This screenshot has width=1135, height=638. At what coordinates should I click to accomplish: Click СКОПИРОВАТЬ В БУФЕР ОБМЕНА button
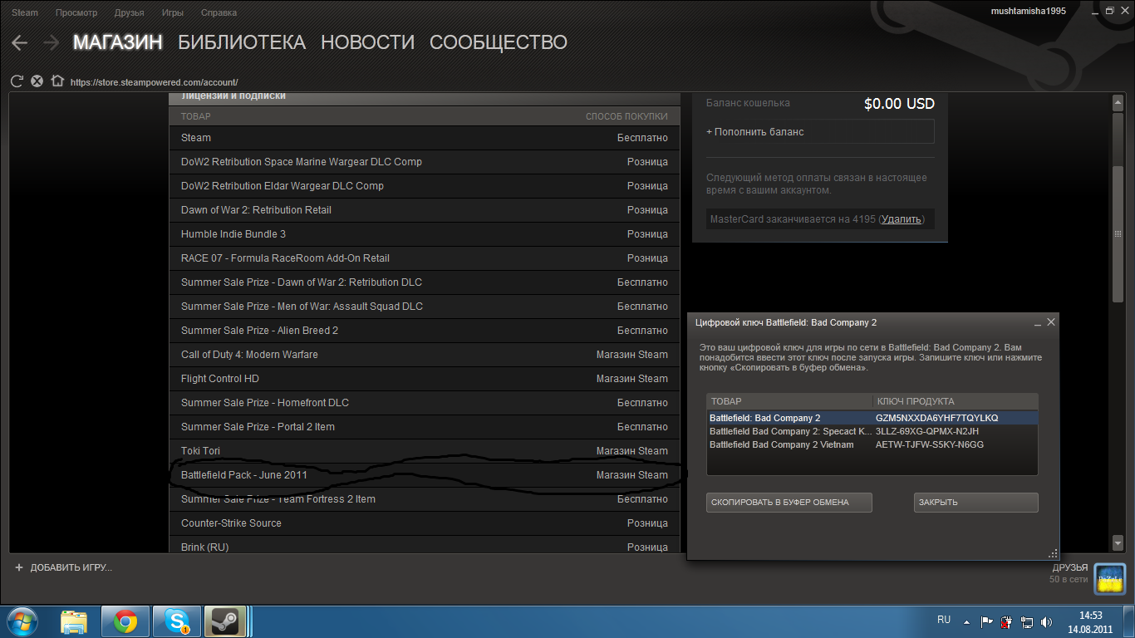pos(789,502)
